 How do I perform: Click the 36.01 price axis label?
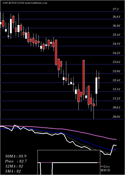[x=116, y=26]
